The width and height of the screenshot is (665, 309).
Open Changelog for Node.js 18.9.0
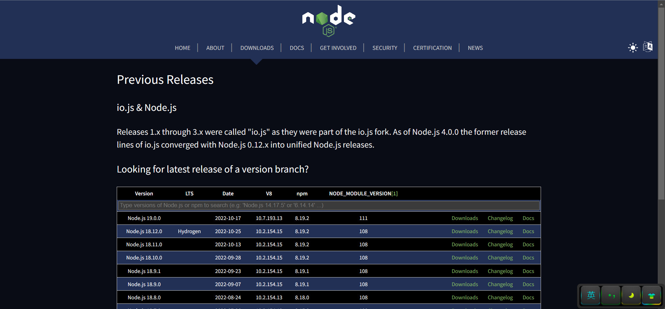click(x=500, y=284)
